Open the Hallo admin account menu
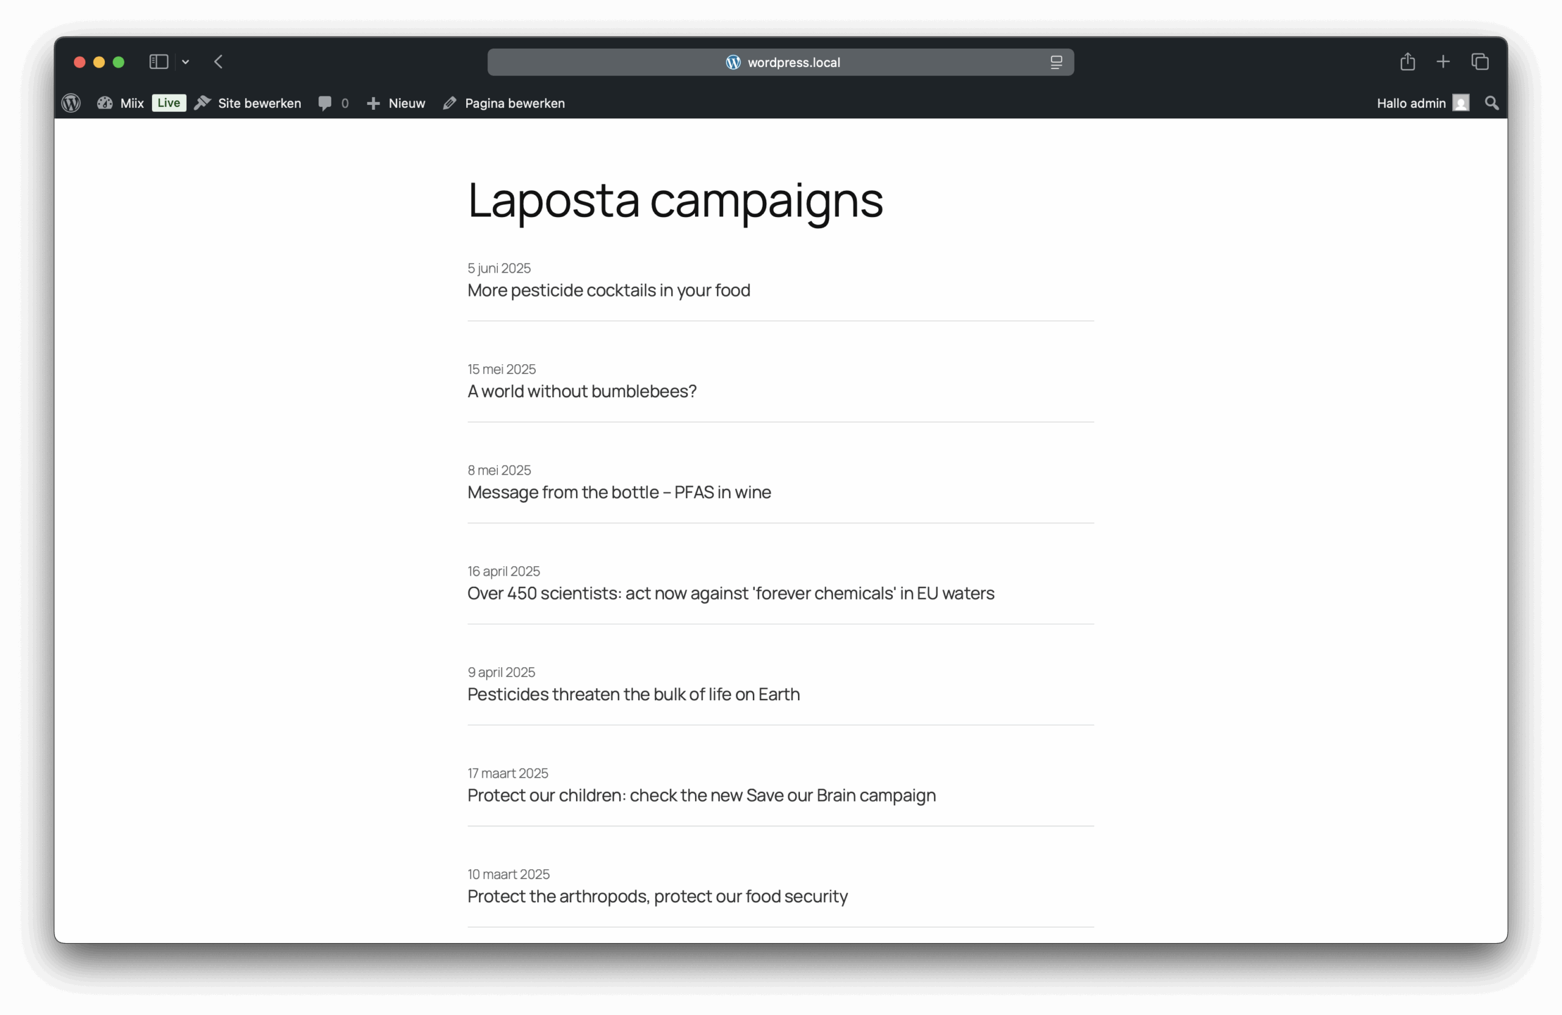This screenshot has width=1562, height=1015. click(1422, 103)
